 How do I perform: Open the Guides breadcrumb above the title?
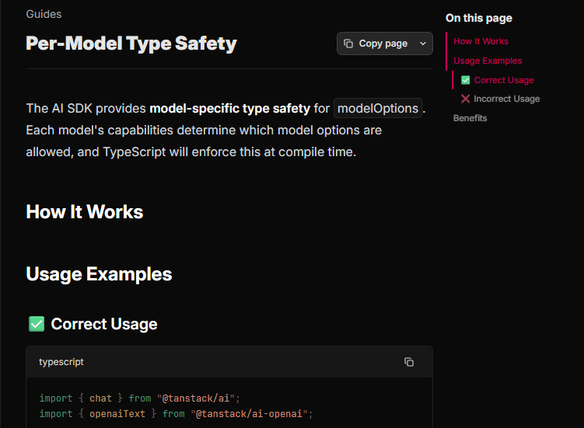44,14
